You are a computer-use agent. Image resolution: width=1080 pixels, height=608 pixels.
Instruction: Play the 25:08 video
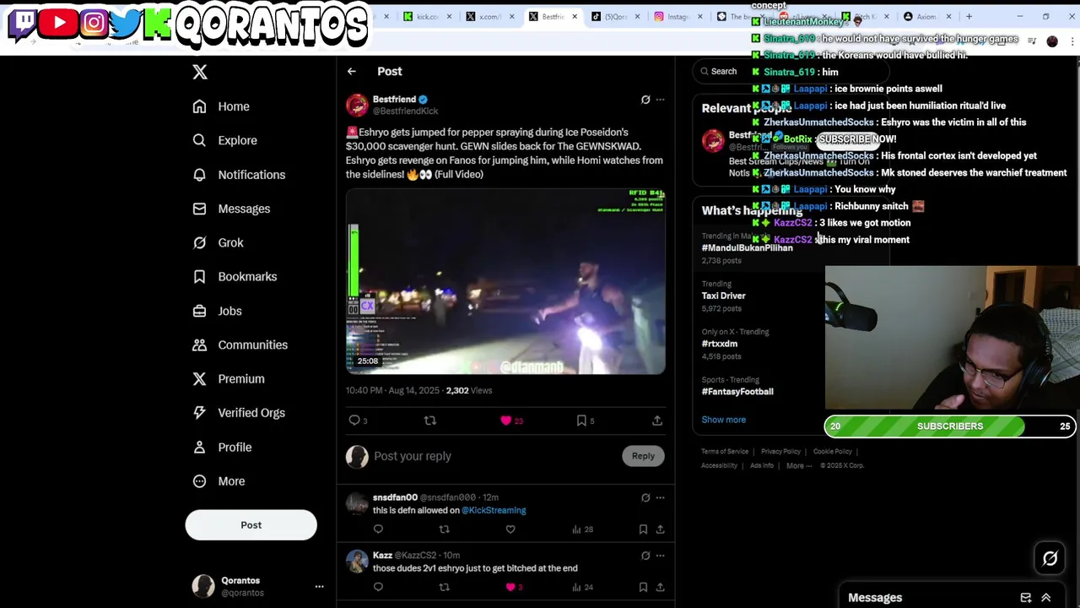pos(505,281)
